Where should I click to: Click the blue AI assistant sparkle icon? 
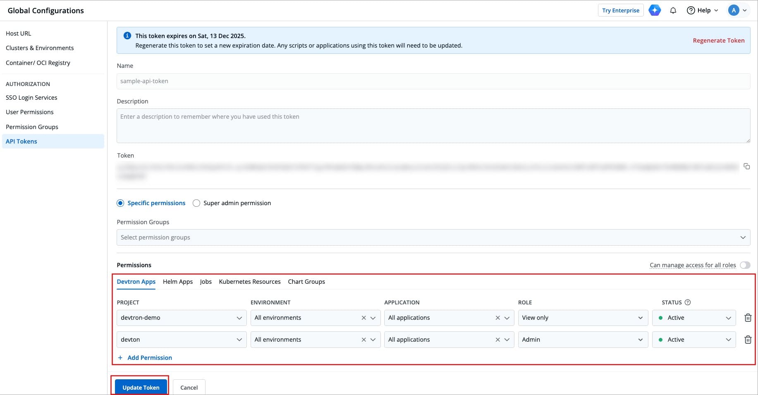pyautogui.click(x=654, y=10)
